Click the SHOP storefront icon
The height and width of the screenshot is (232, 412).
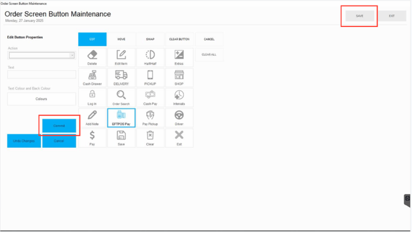[179, 77]
